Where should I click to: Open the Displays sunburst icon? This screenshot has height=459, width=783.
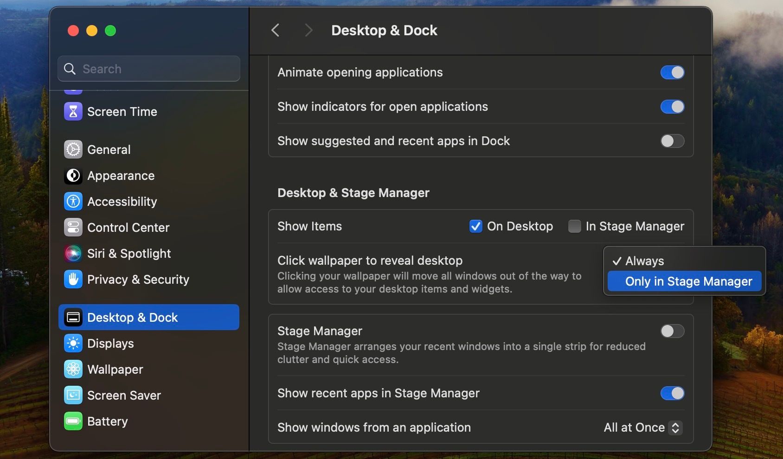(x=73, y=343)
